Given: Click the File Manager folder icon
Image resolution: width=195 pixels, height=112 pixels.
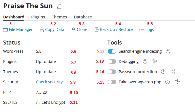Looking at the screenshot, I should click(5, 29).
